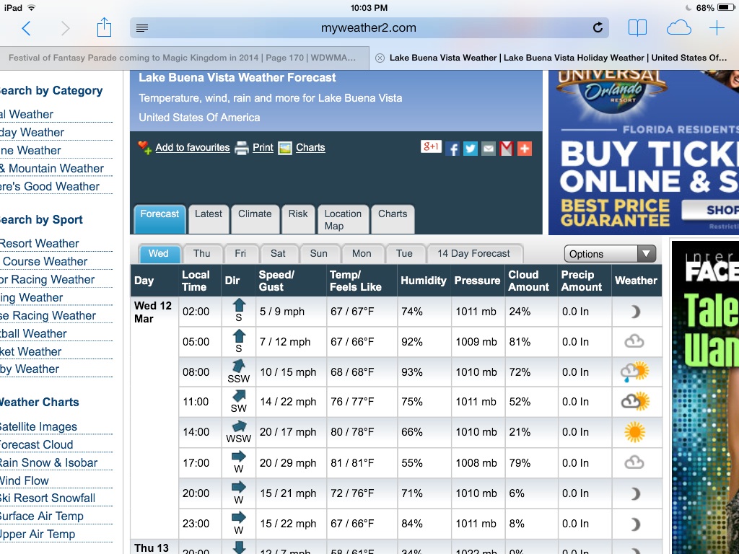The image size is (739, 554).
Task: Select the 14 Day Forecast tab
Action: tap(473, 254)
